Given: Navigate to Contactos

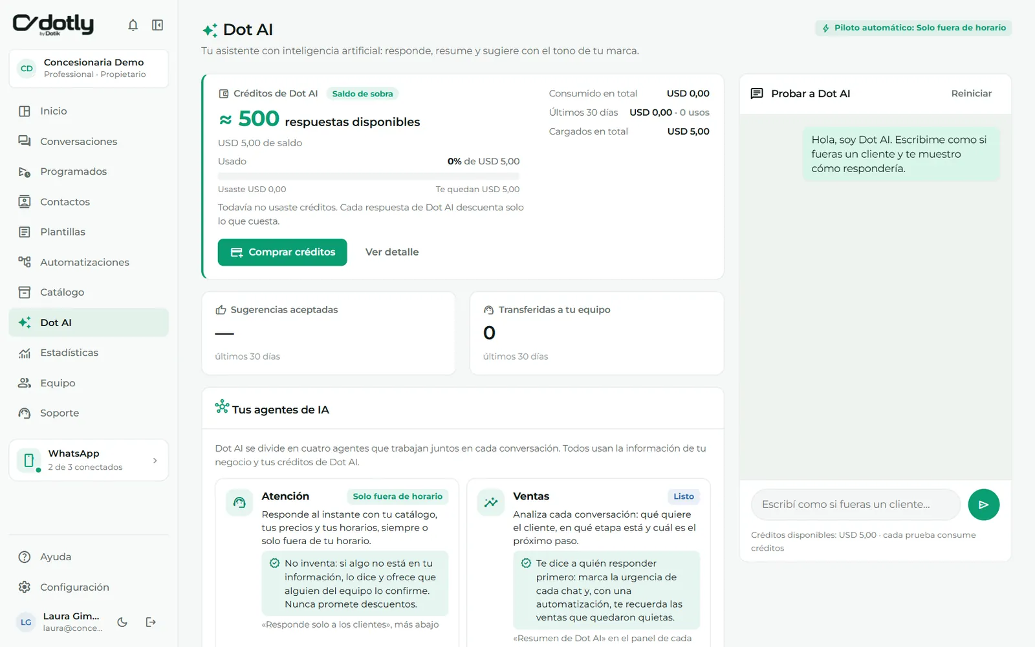Looking at the screenshot, I should tap(89, 202).
